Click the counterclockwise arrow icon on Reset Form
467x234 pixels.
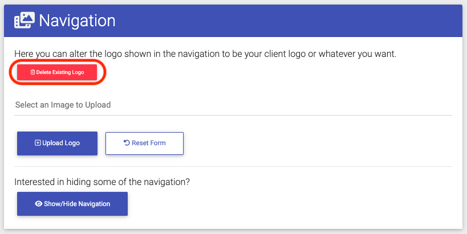127,143
